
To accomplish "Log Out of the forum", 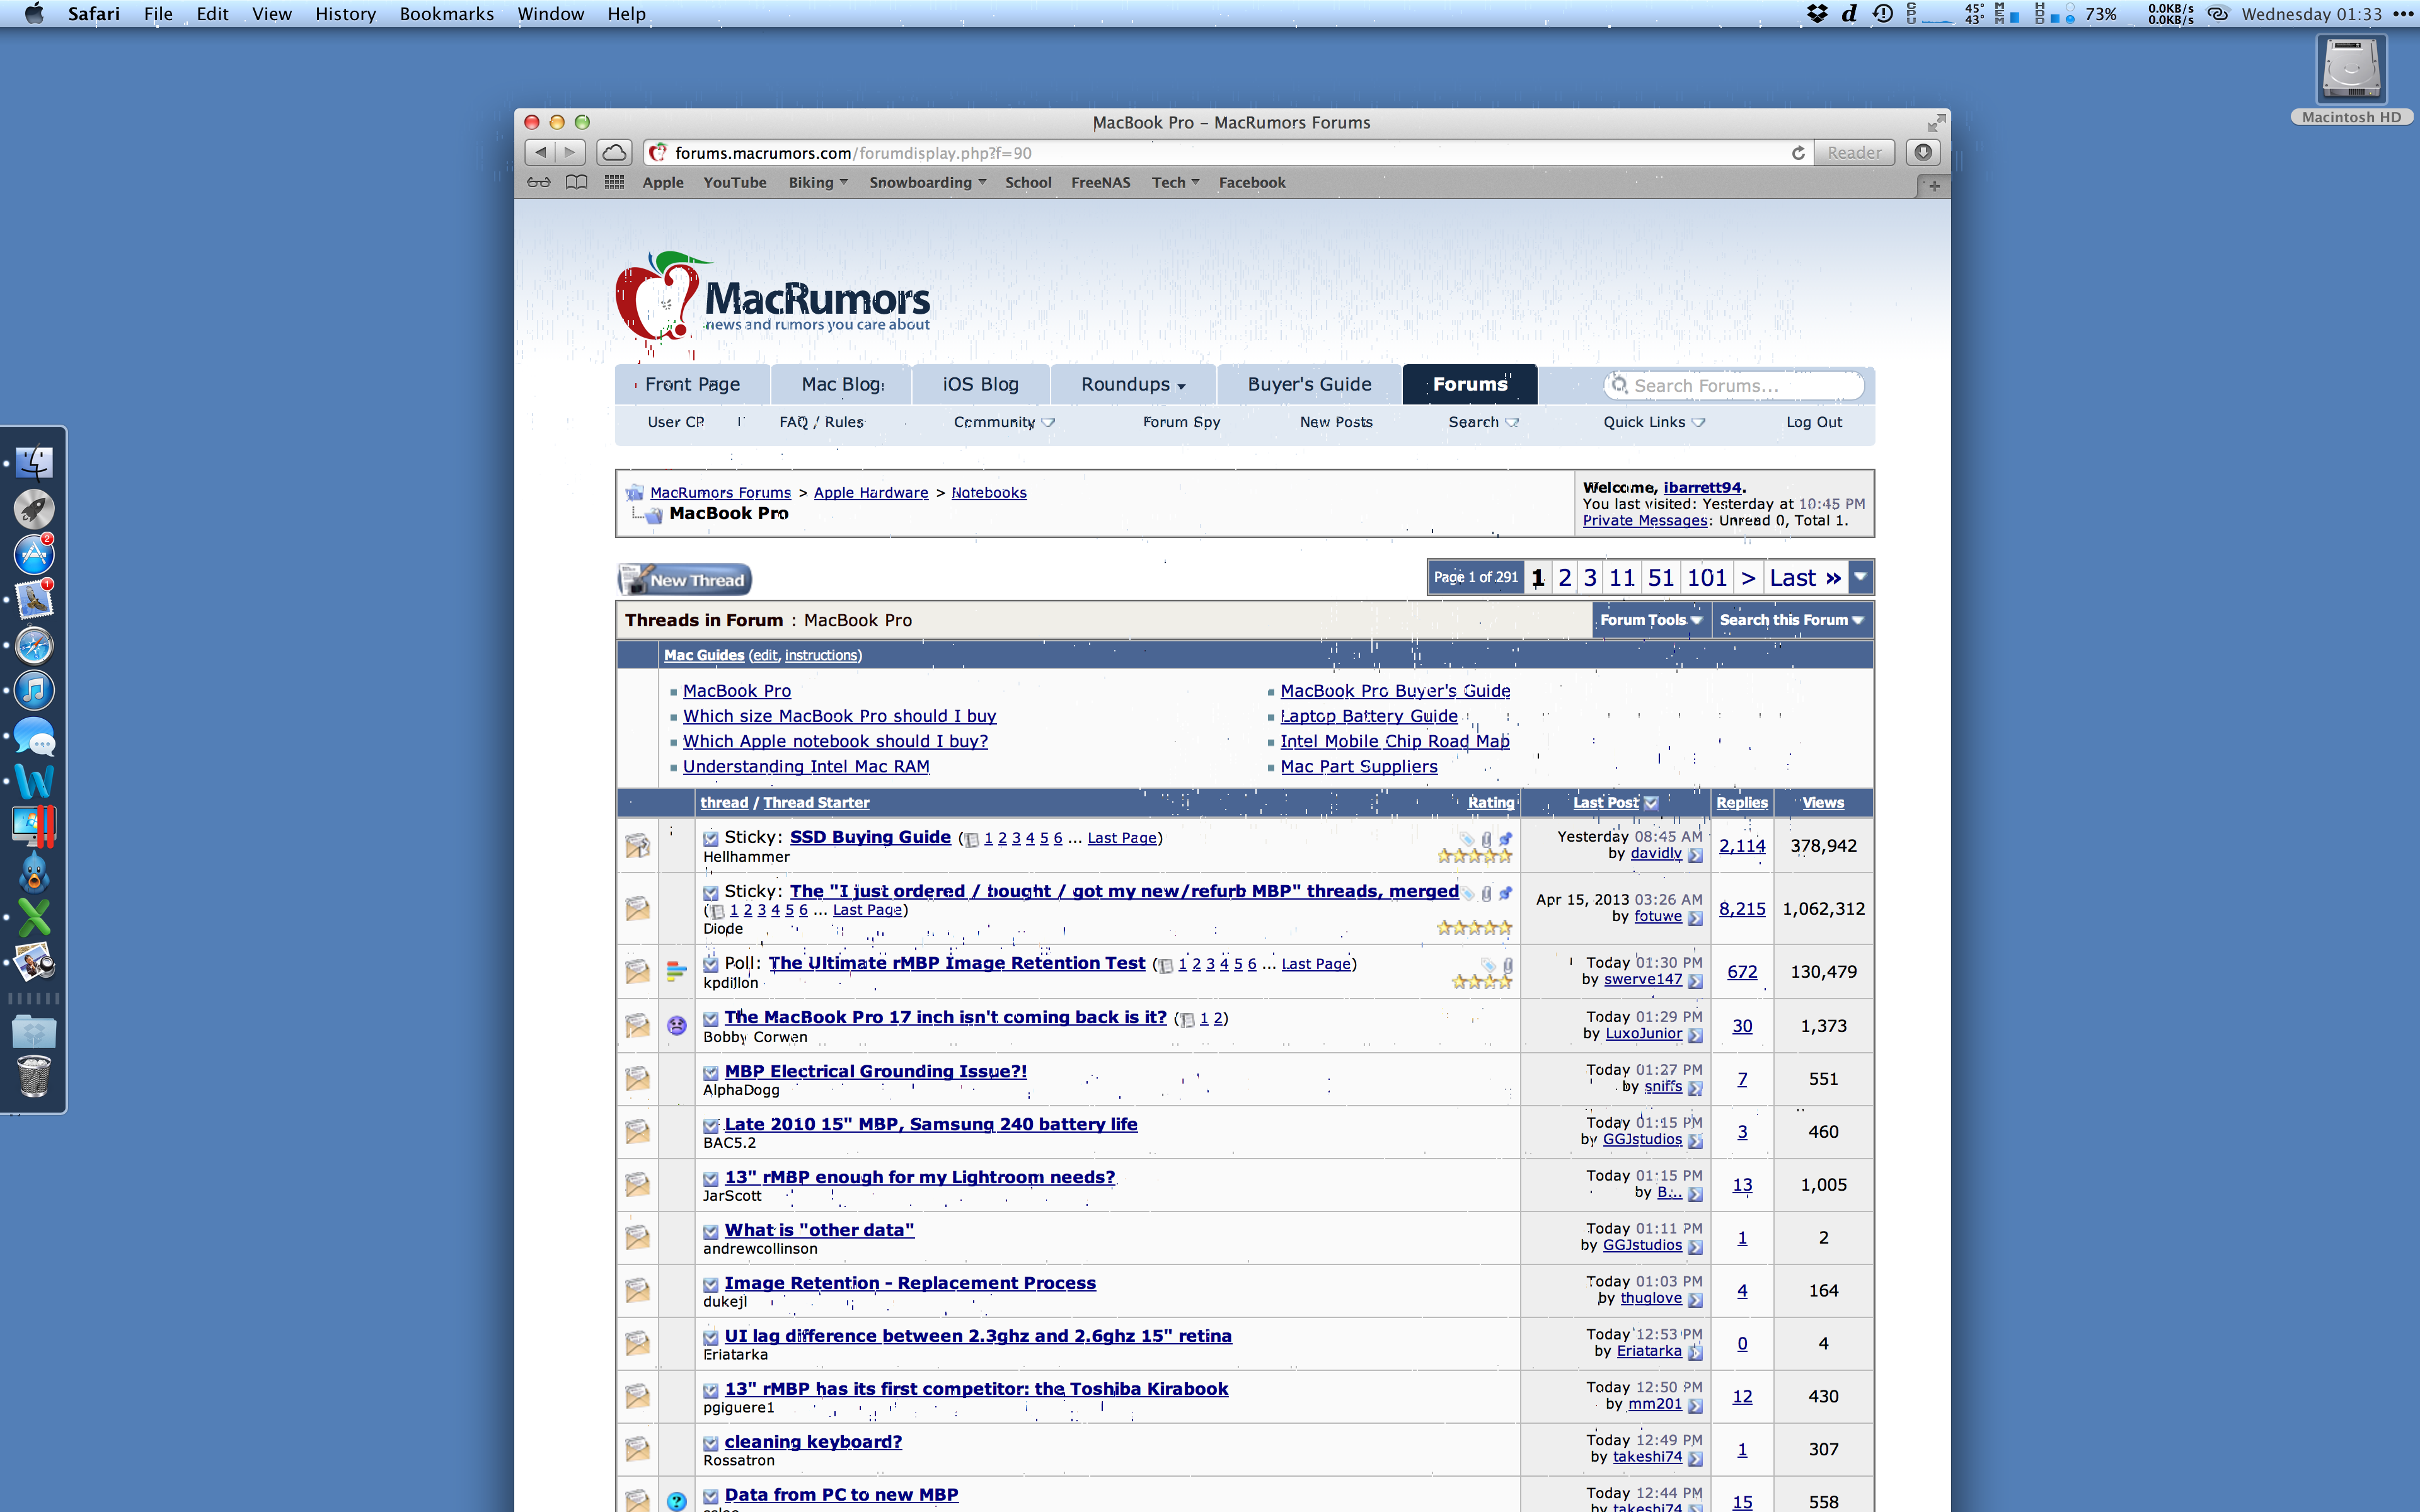I will pyautogui.click(x=1814, y=422).
